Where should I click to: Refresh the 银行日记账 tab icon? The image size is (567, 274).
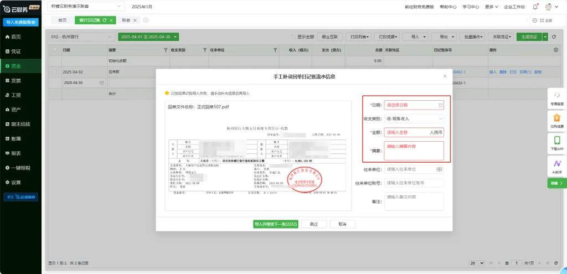tap(105, 20)
